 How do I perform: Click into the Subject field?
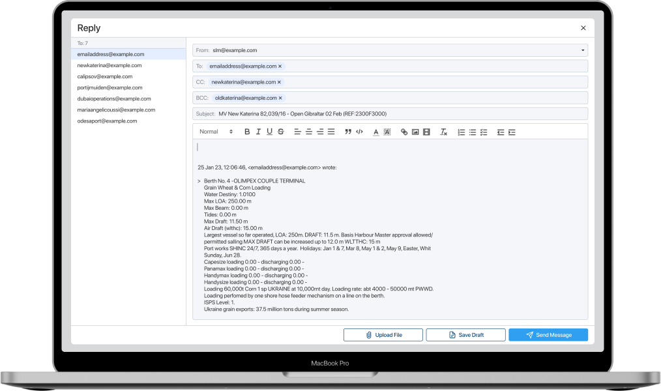[390, 114]
